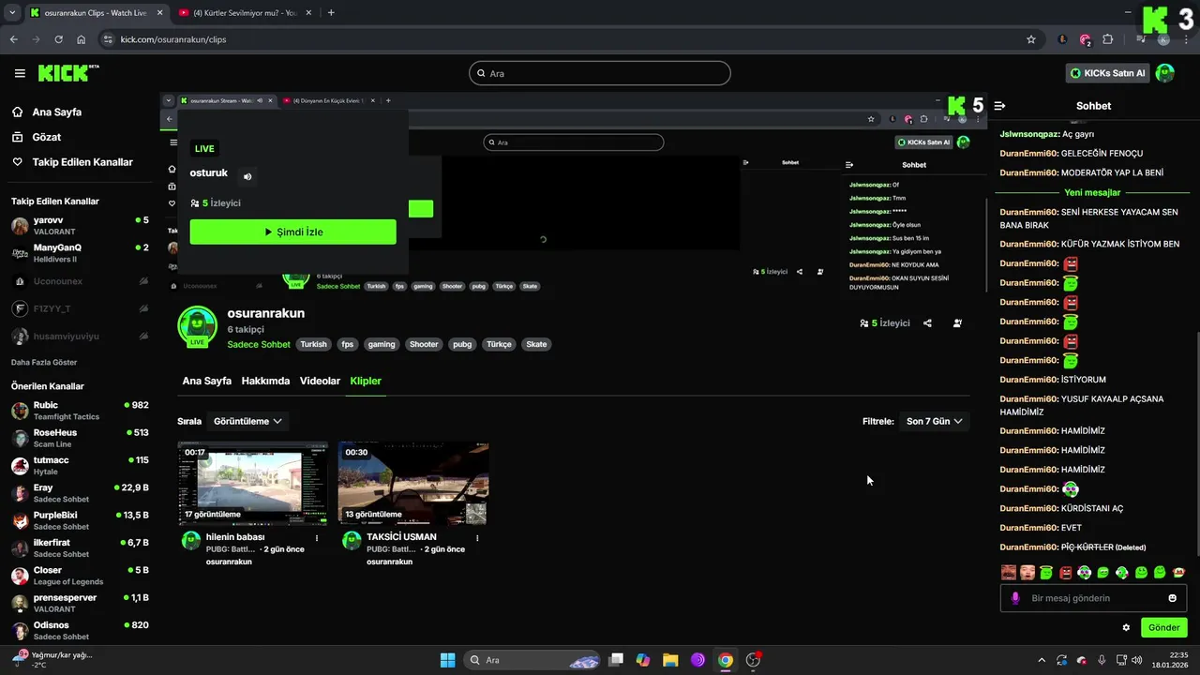This screenshot has width=1200, height=675.
Task: Select the Ana Sayfa channel tab
Action: (206, 381)
